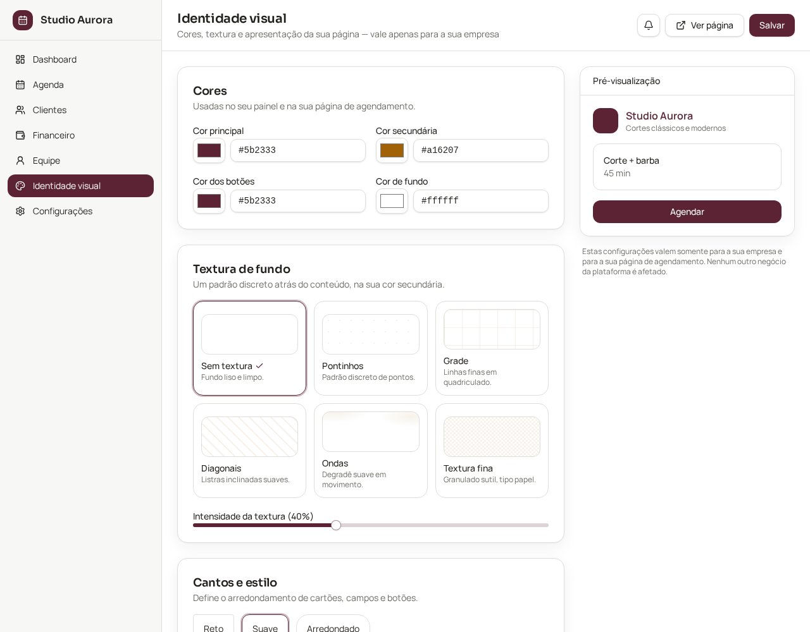Viewport: 810px width, 632px height.
Task: Click the Agenda calendar icon in sidebar
Action: pyautogui.click(x=20, y=85)
